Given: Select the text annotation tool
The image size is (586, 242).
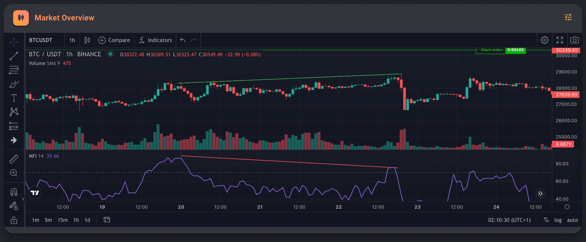Looking at the screenshot, I should coord(14,98).
